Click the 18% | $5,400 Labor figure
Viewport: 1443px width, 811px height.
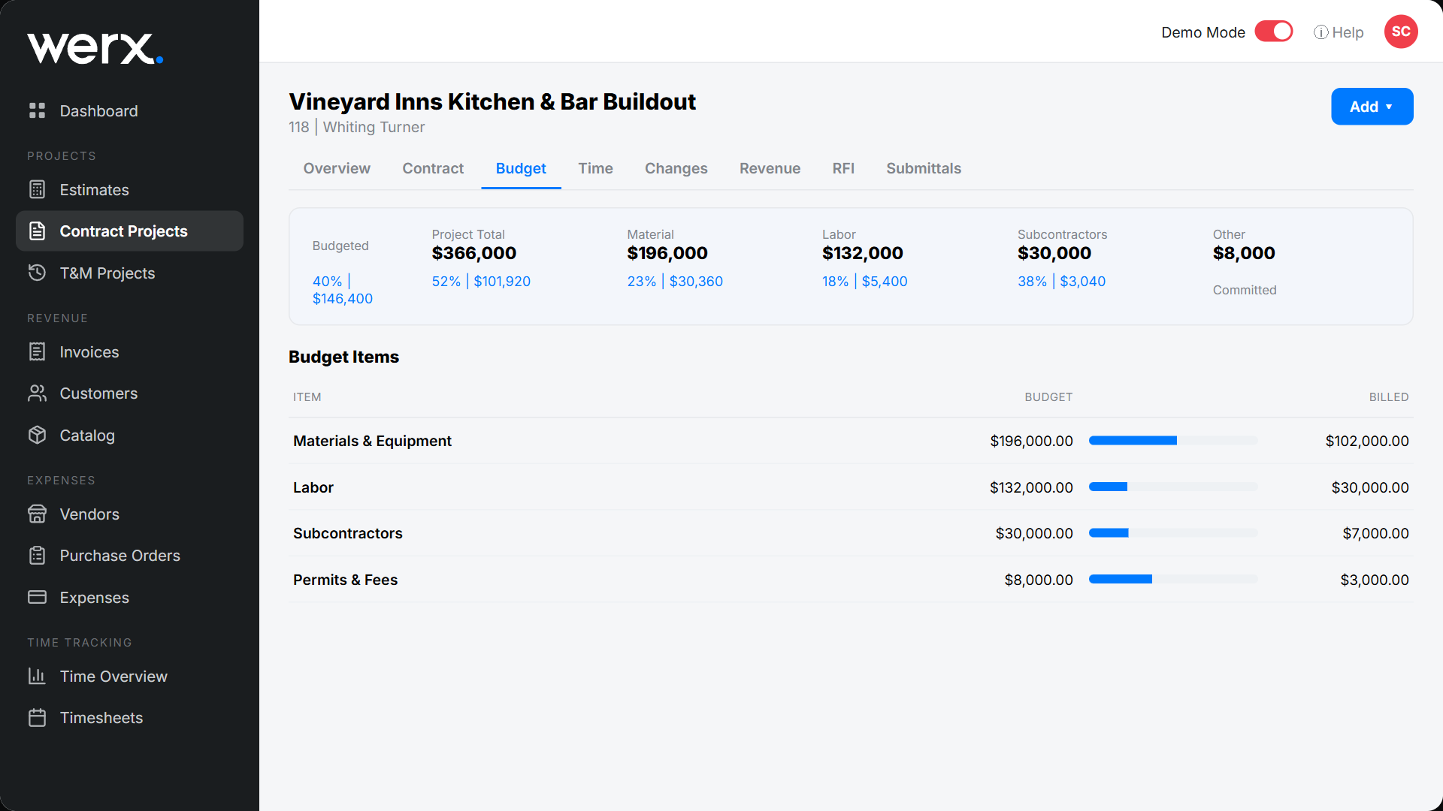tap(865, 282)
